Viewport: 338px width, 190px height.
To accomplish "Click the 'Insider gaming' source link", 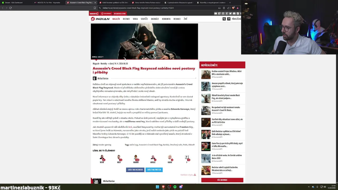I will (x=105, y=145).
